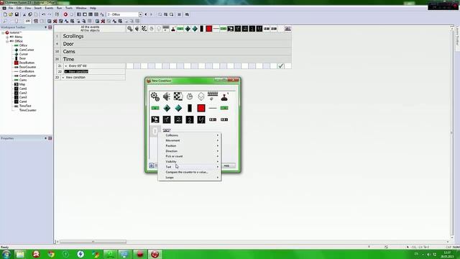Pick the Cam4 object icon in dialog

pos(201,119)
